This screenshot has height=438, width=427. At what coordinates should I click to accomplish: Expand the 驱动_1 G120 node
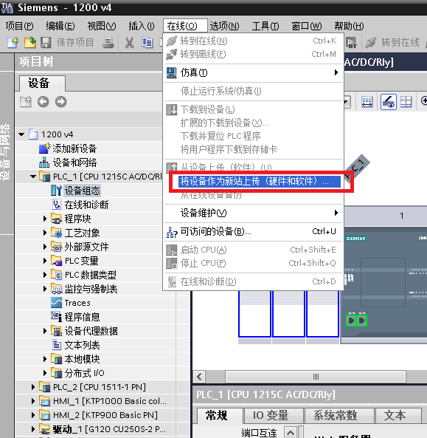pos(33,429)
